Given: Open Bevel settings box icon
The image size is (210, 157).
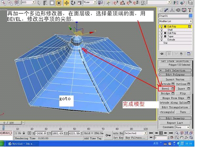Looking at the screenshot, I should (x=173, y=89).
